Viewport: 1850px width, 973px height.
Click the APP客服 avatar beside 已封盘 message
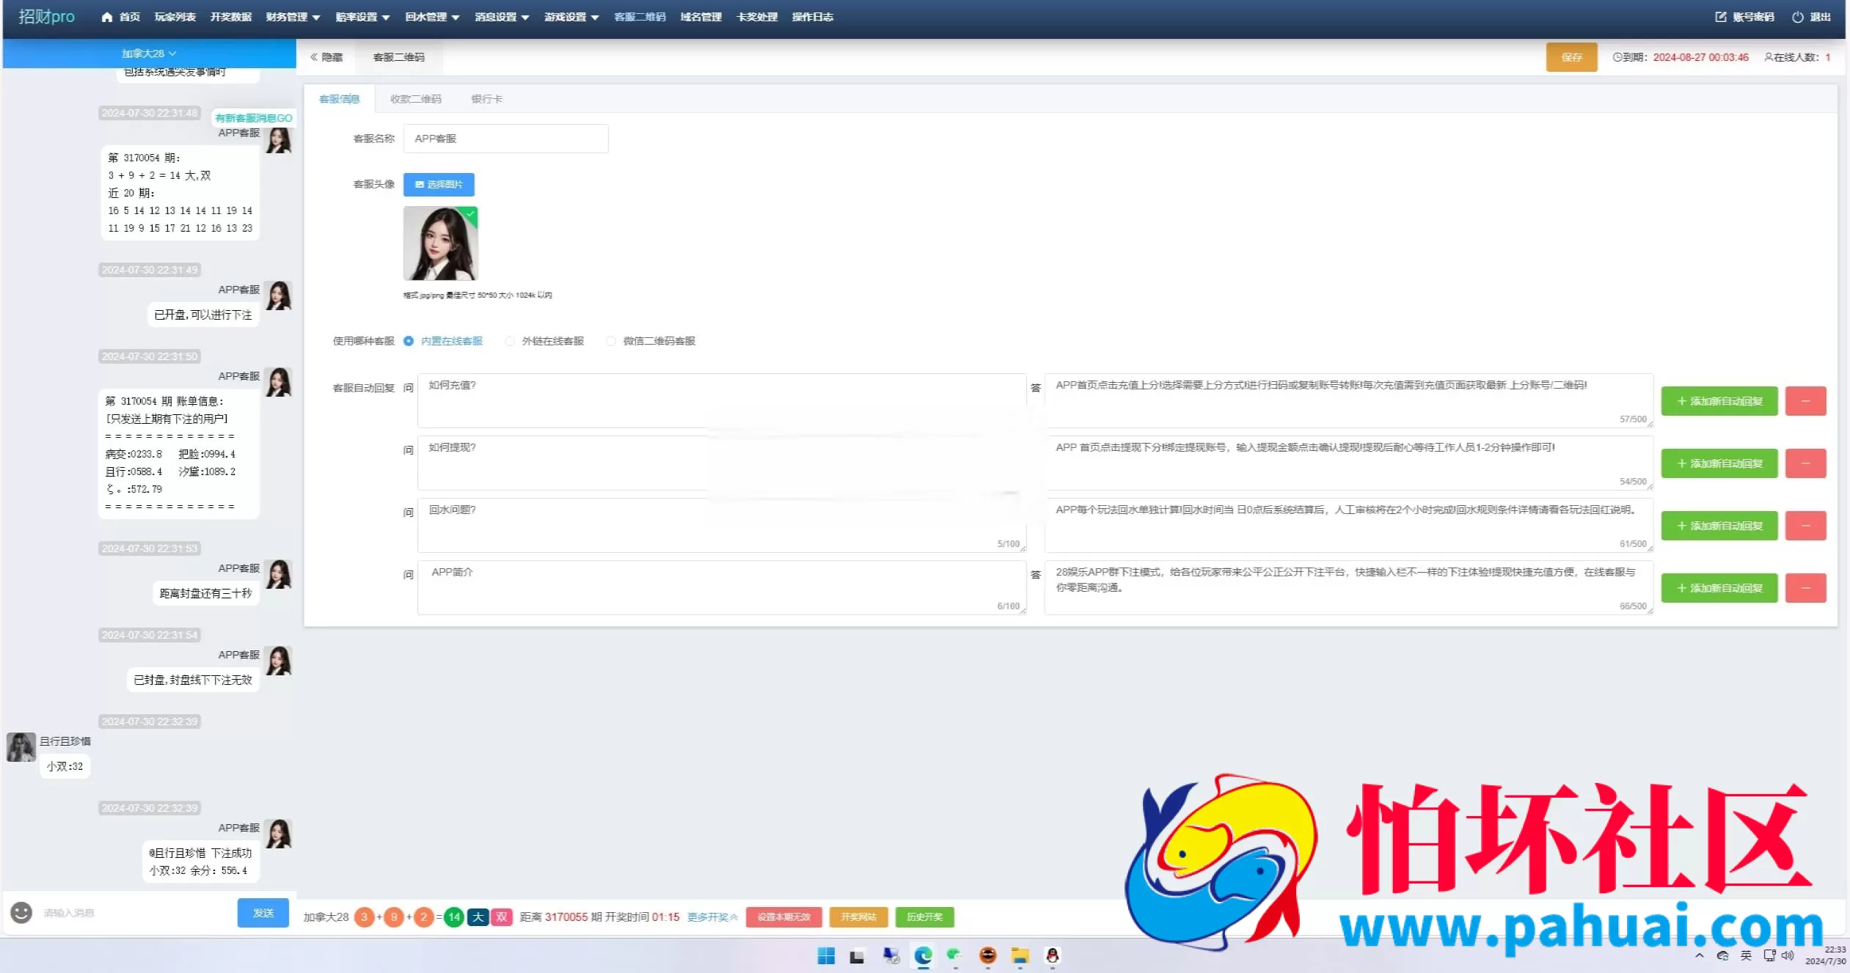coord(279,661)
